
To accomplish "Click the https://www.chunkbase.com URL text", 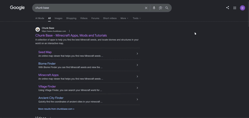I will point(54,31).
